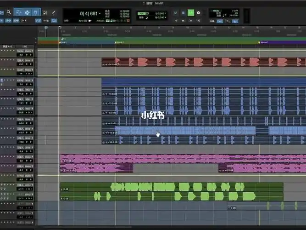Select the Trim tool in toolbar

[19, 13]
